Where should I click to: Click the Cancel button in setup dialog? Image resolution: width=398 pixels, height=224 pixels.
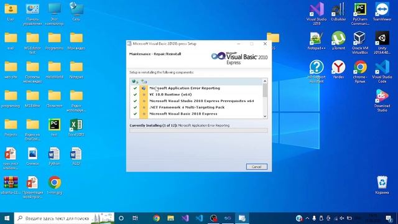256,167
